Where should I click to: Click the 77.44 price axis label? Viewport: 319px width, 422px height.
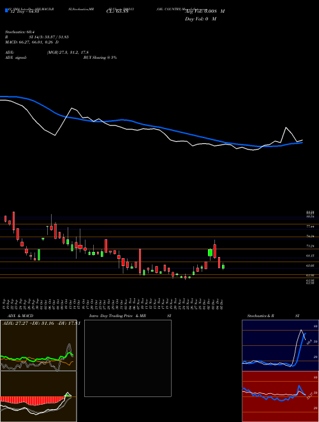310,227
